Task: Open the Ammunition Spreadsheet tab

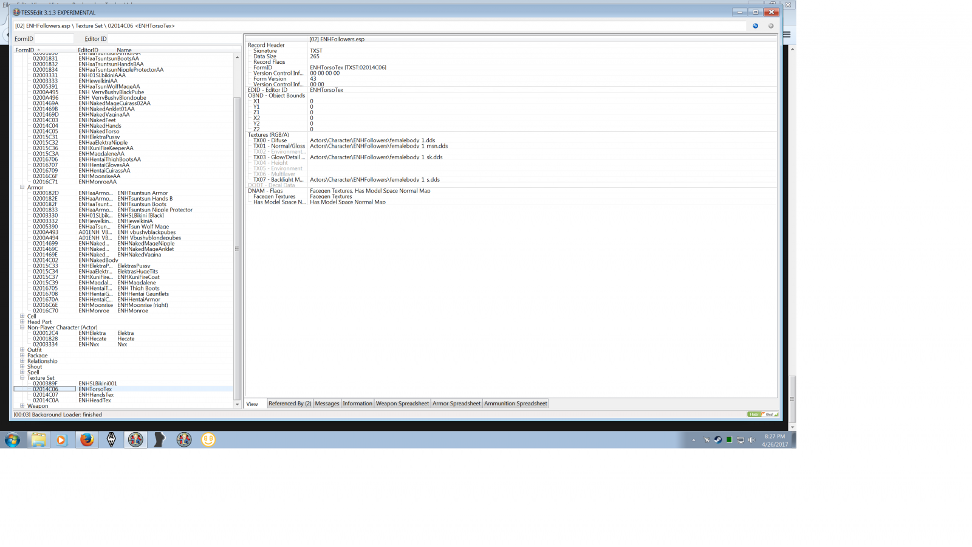Action: 515,404
